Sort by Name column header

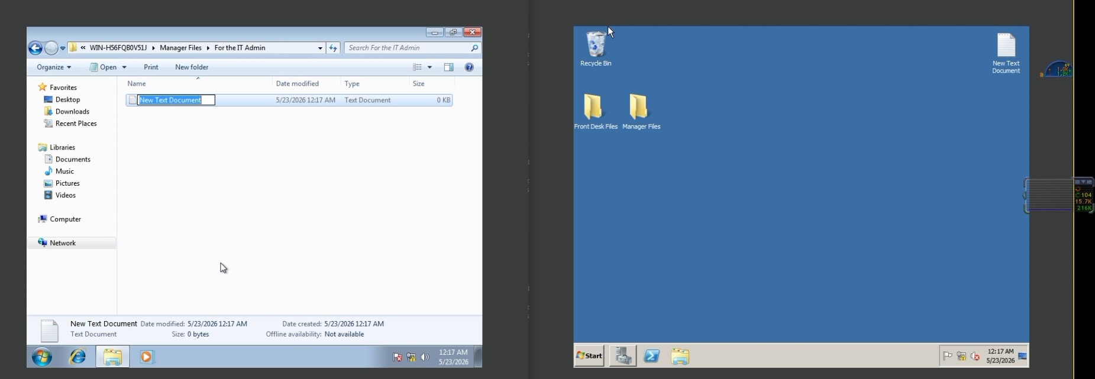(x=137, y=84)
